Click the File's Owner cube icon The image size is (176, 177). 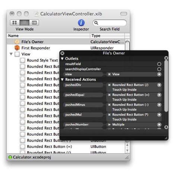click(x=17, y=42)
